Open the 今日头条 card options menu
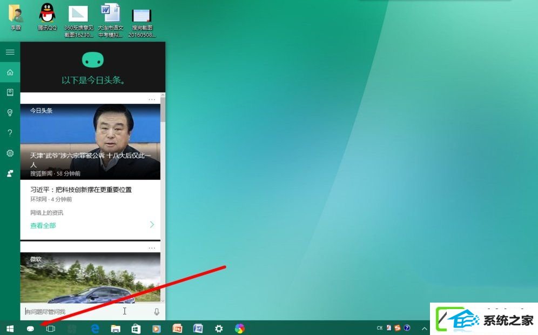Image resolution: width=538 pixels, height=335 pixels. (152, 99)
